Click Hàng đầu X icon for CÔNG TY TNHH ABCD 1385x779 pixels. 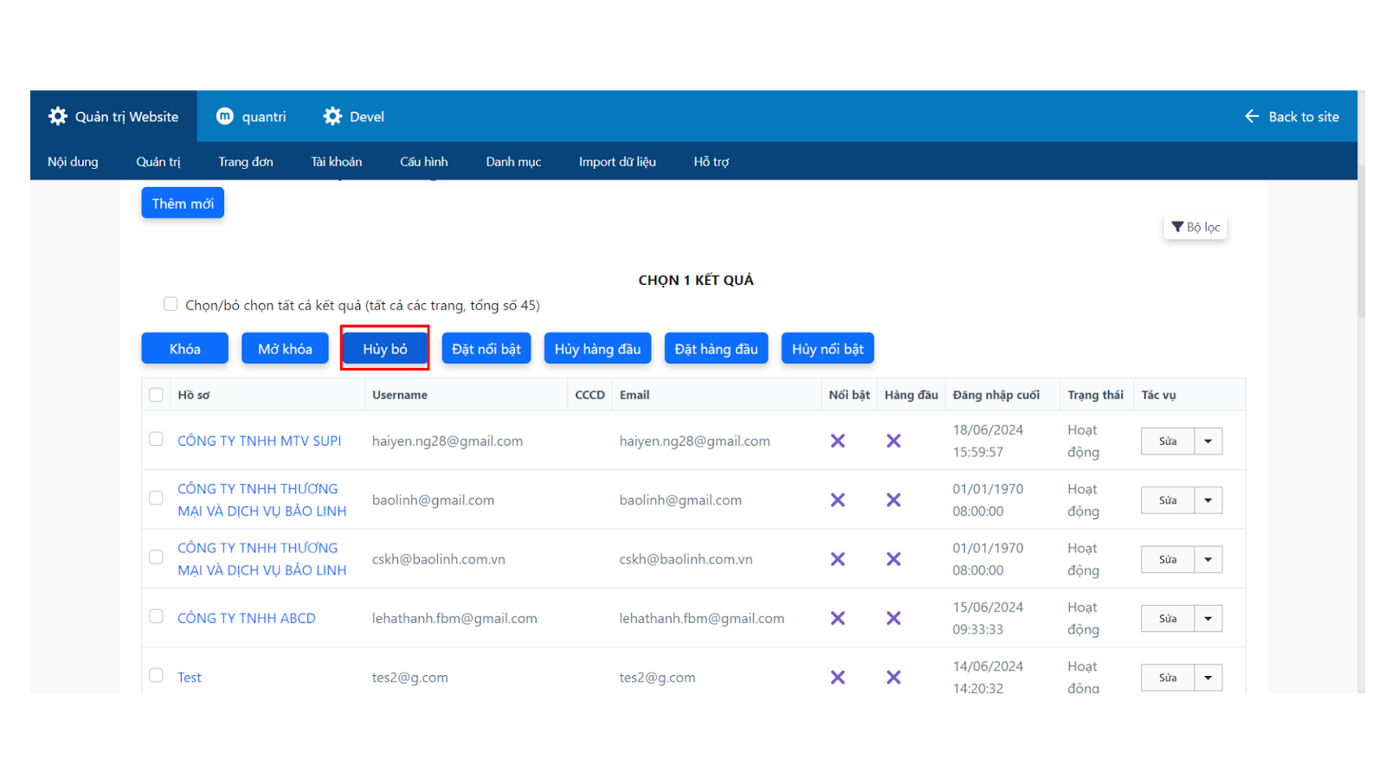click(x=893, y=618)
